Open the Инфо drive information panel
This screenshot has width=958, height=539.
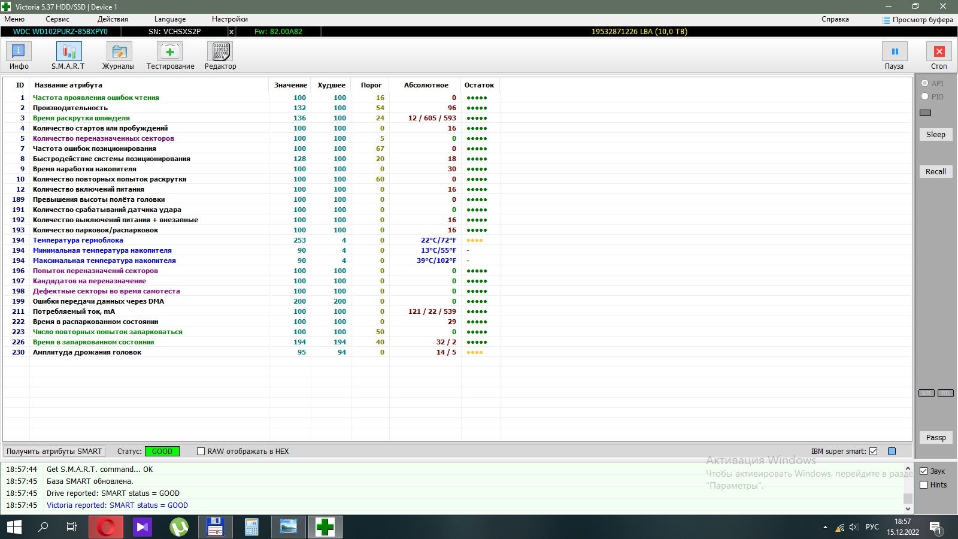19,56
